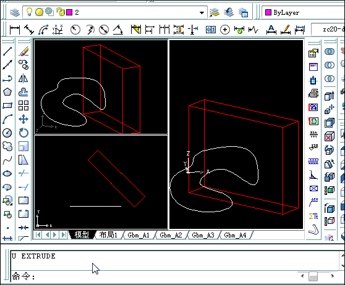The height and width of the screenshot is (285, 345).
Task: Show previous layout tab arrow
Action: [x=47, y=235]
